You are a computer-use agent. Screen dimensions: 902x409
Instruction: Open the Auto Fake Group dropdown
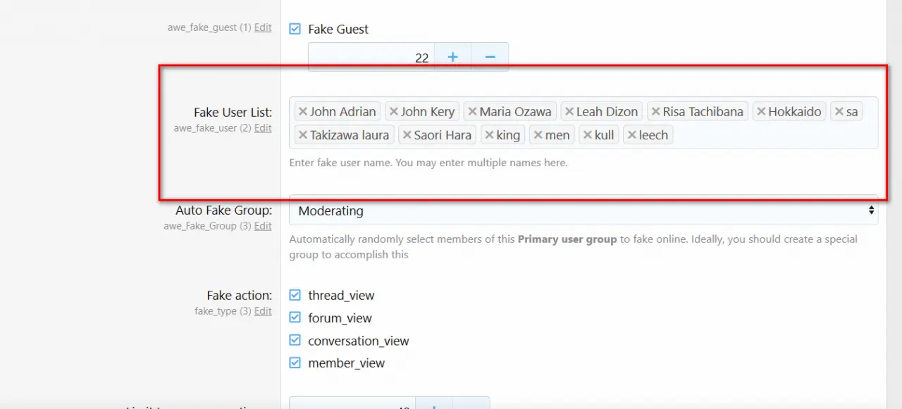click(583, 210)
